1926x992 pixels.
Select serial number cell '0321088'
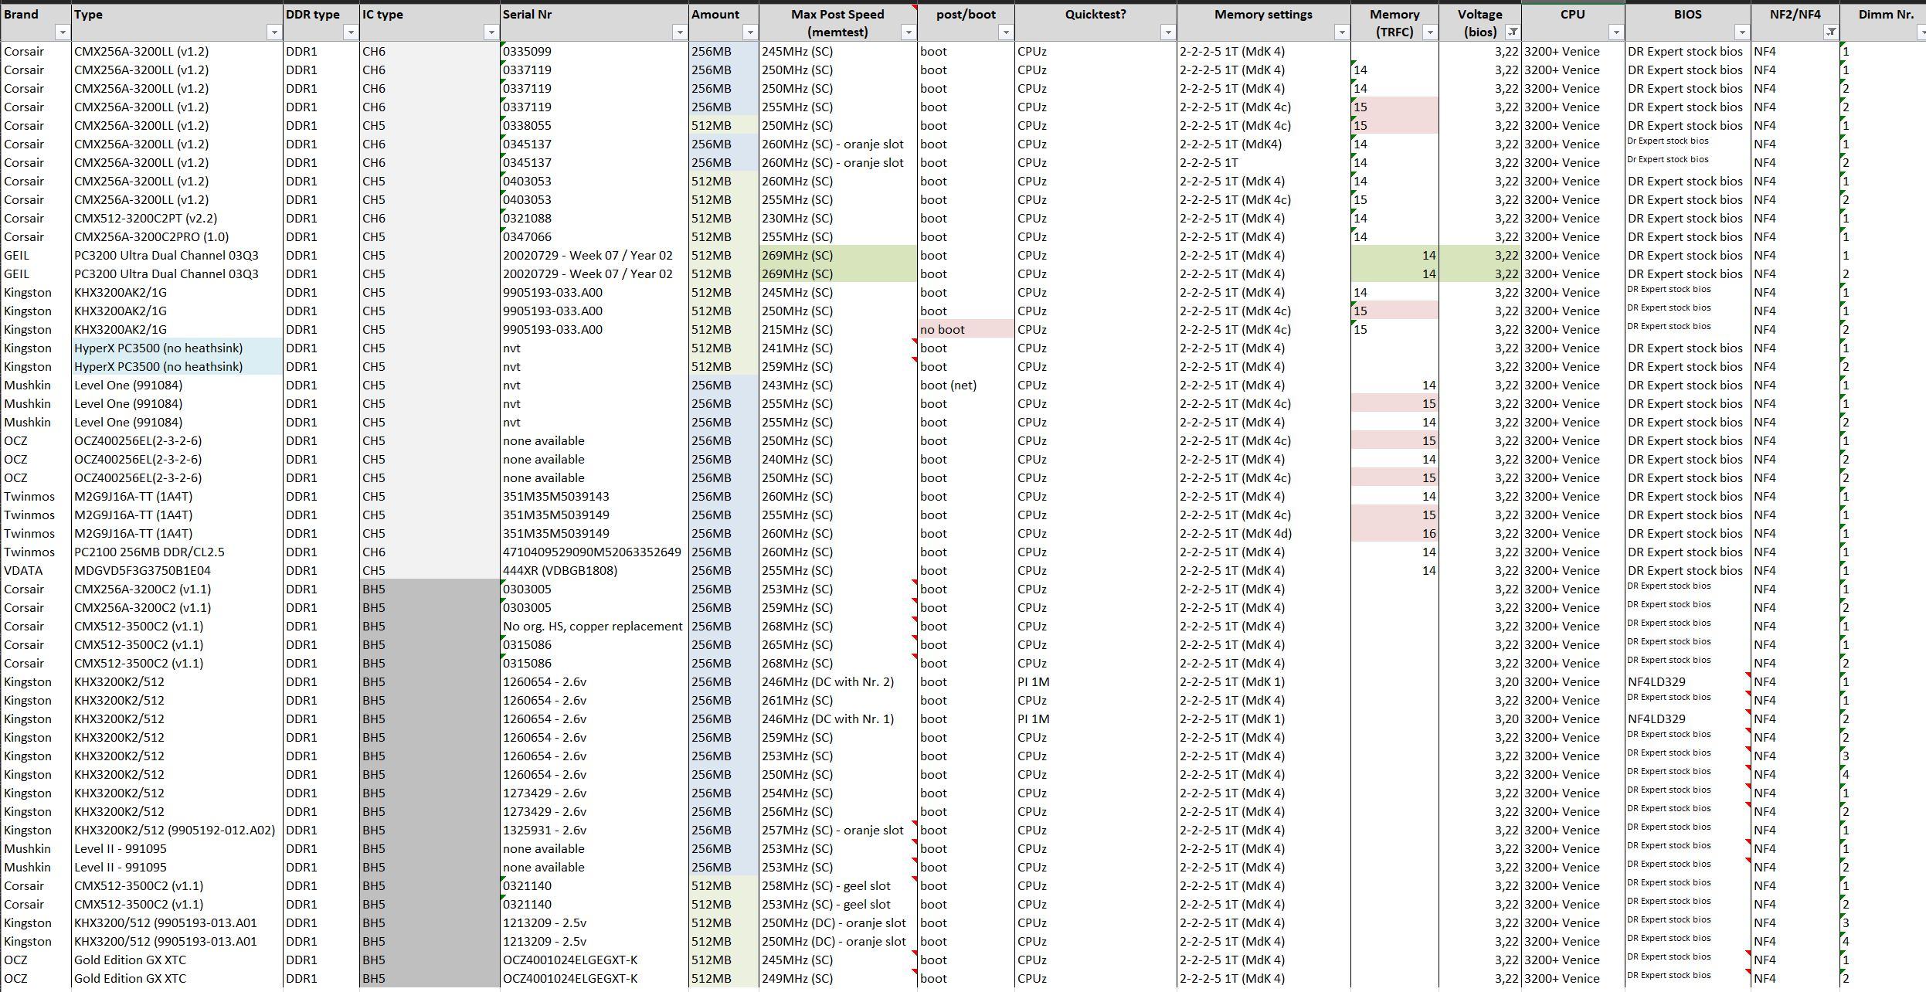(594, 218)
